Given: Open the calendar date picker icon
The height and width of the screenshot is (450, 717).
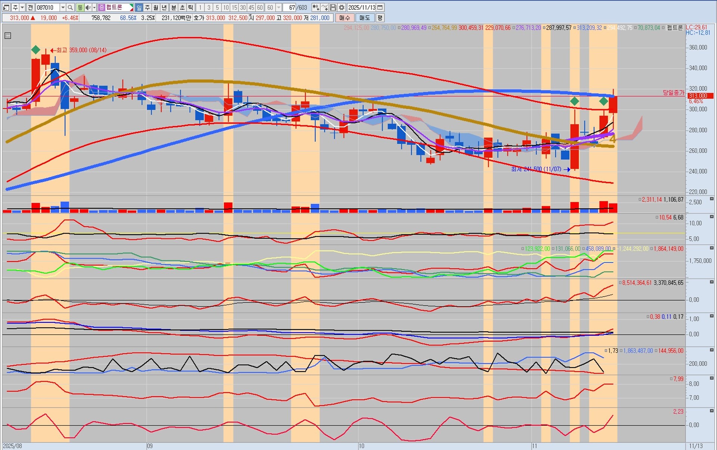Looking at the screenshot, I should [380, 7].
